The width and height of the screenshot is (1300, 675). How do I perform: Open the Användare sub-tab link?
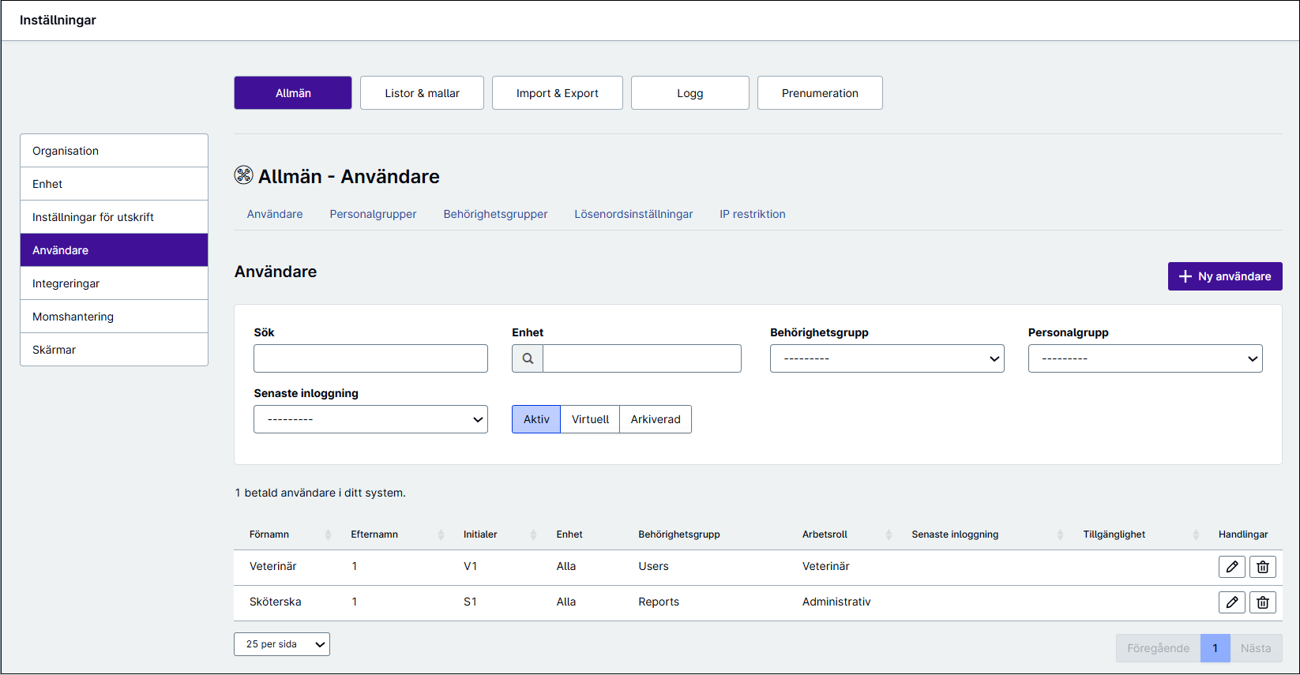[275, 214]
